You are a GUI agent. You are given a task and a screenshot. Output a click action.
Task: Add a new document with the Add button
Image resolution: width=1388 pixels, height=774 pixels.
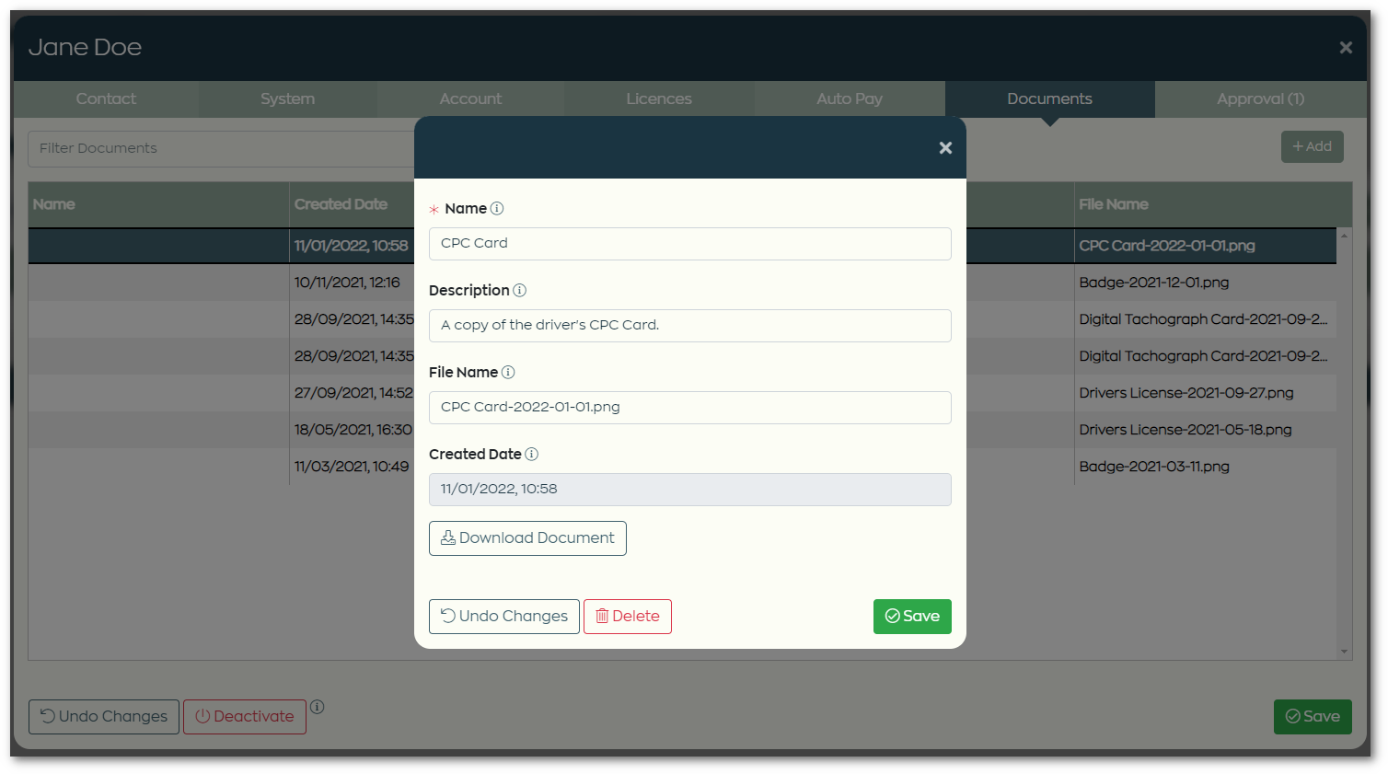(x=1312, y=145)
